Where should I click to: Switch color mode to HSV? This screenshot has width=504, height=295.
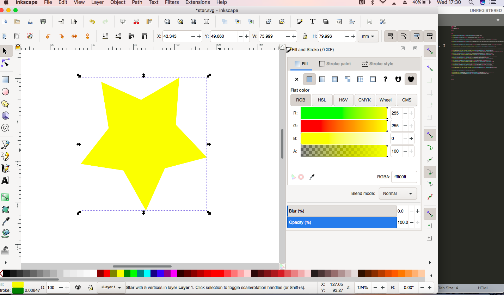click(343, 100)
